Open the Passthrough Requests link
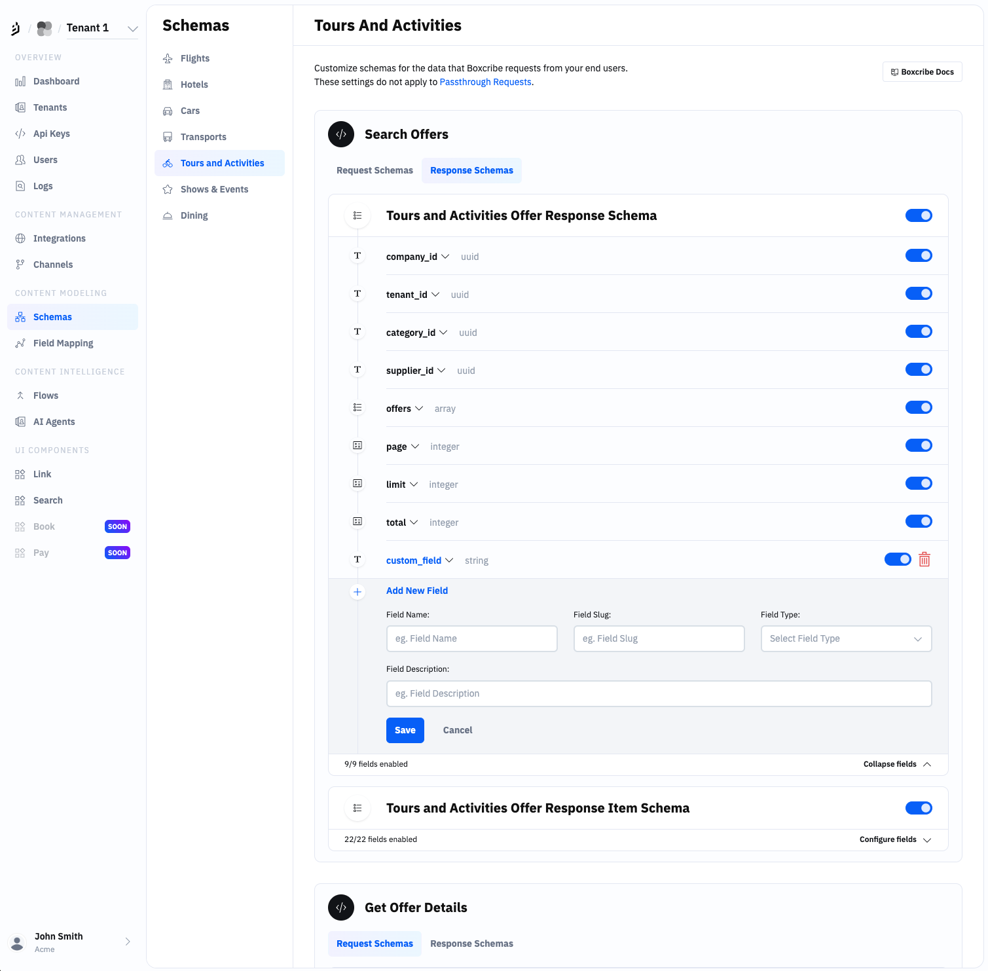 (485, 82)
